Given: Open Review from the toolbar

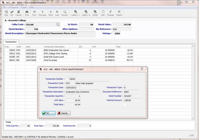Looking at the screenshot, I should [x=65, y=13].
